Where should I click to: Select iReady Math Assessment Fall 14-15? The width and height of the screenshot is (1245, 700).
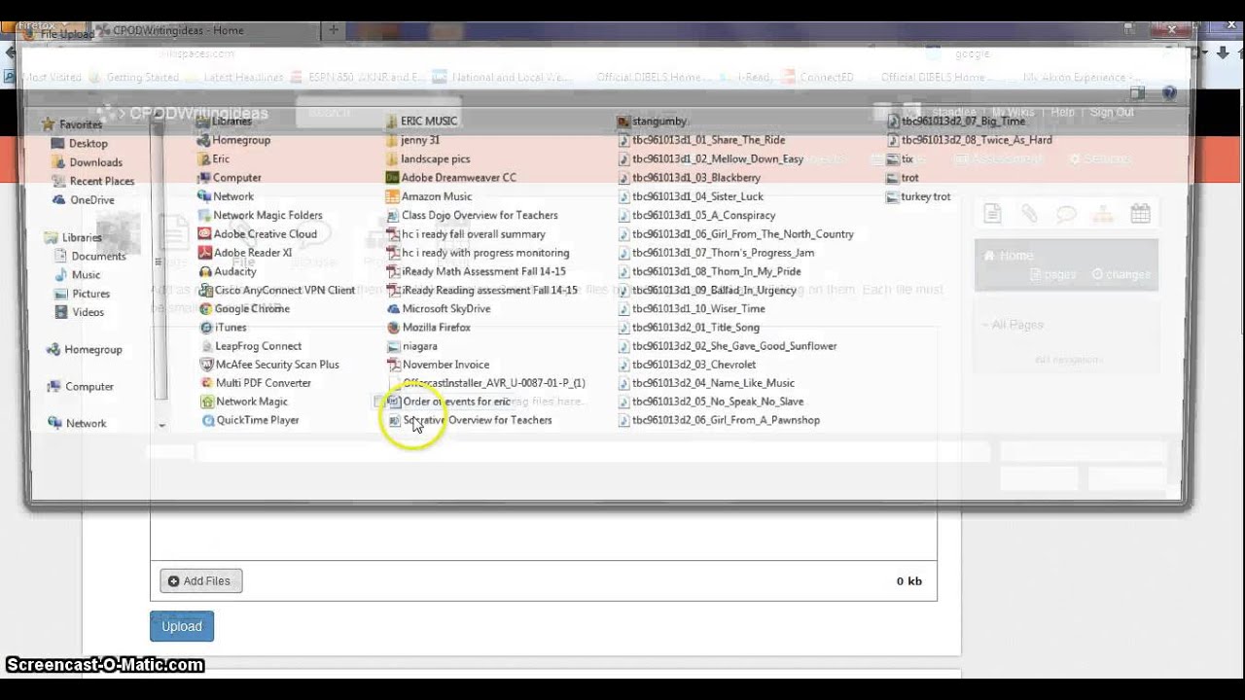(x=476, y=271)
